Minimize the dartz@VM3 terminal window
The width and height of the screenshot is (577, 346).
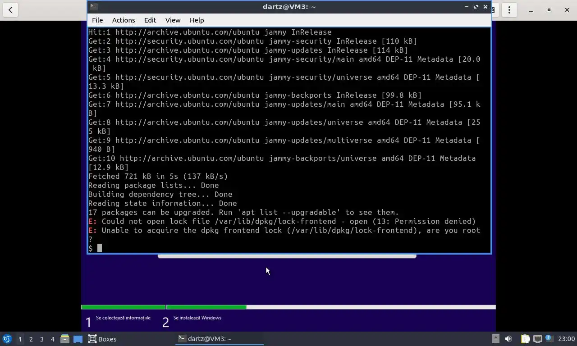click(x=467, y=7)
